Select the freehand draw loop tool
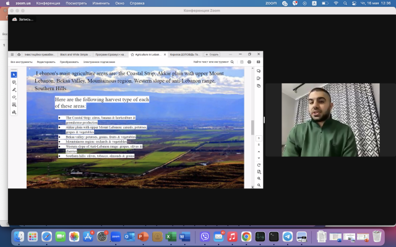 (14, 98)
